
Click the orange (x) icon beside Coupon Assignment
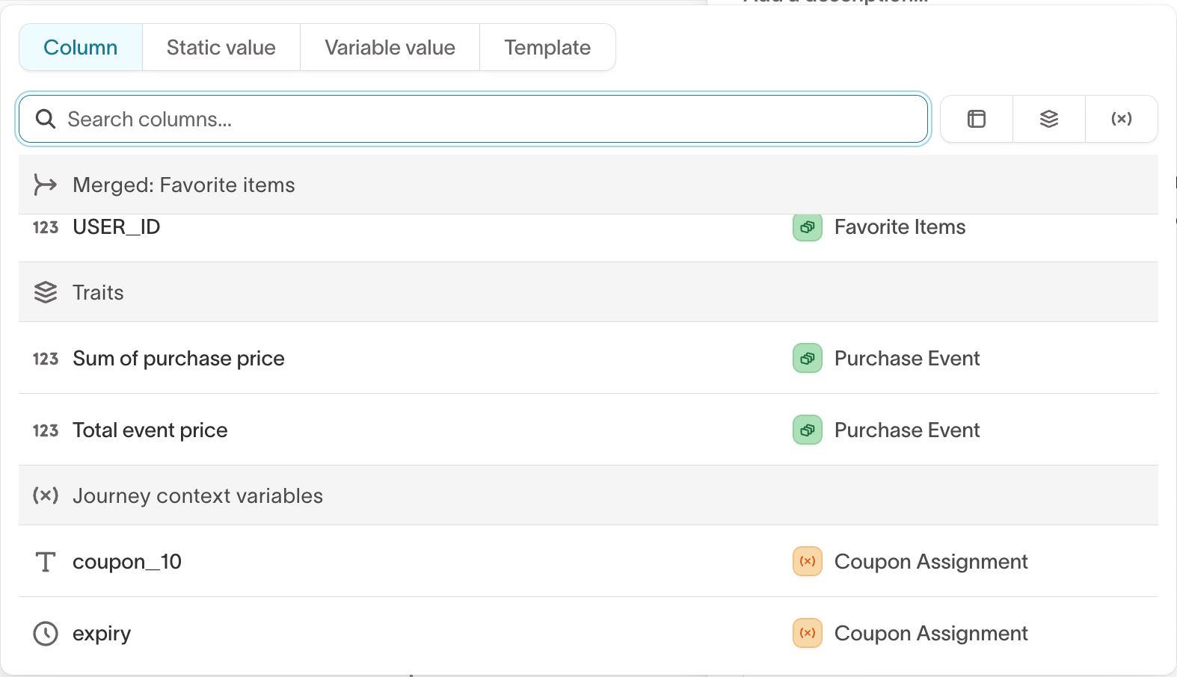[807, 561]
